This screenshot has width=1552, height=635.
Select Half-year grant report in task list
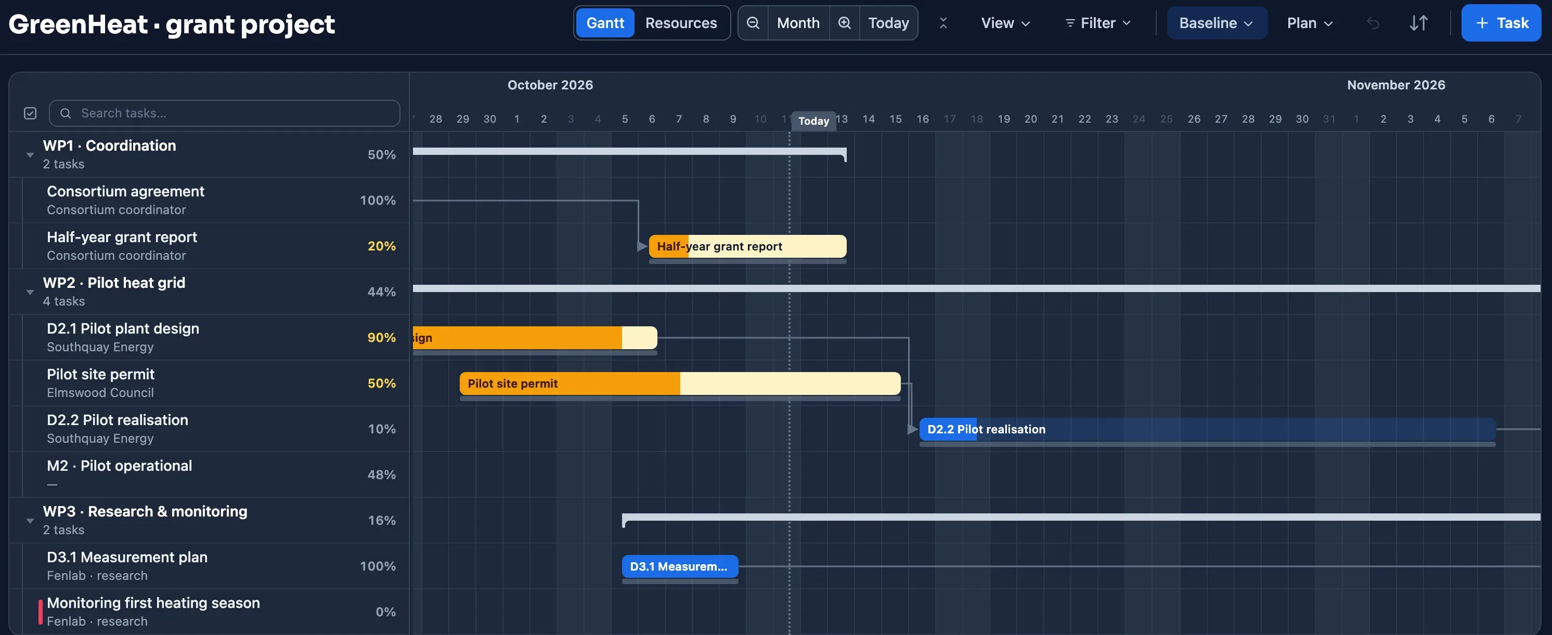pyautogui.click(x=209, y=246)
